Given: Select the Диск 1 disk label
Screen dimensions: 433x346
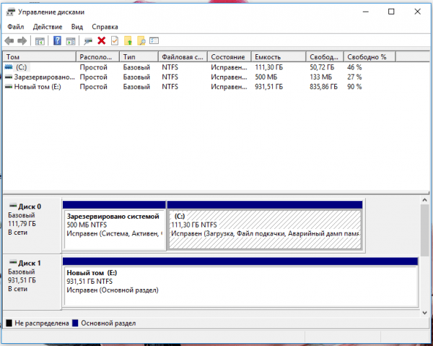Looking at the screenshot, I should [x=32, y=282].
